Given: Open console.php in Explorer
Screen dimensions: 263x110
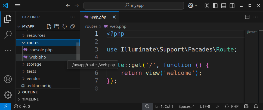Looking at the screenshot, I should click(x=48, y=50).
